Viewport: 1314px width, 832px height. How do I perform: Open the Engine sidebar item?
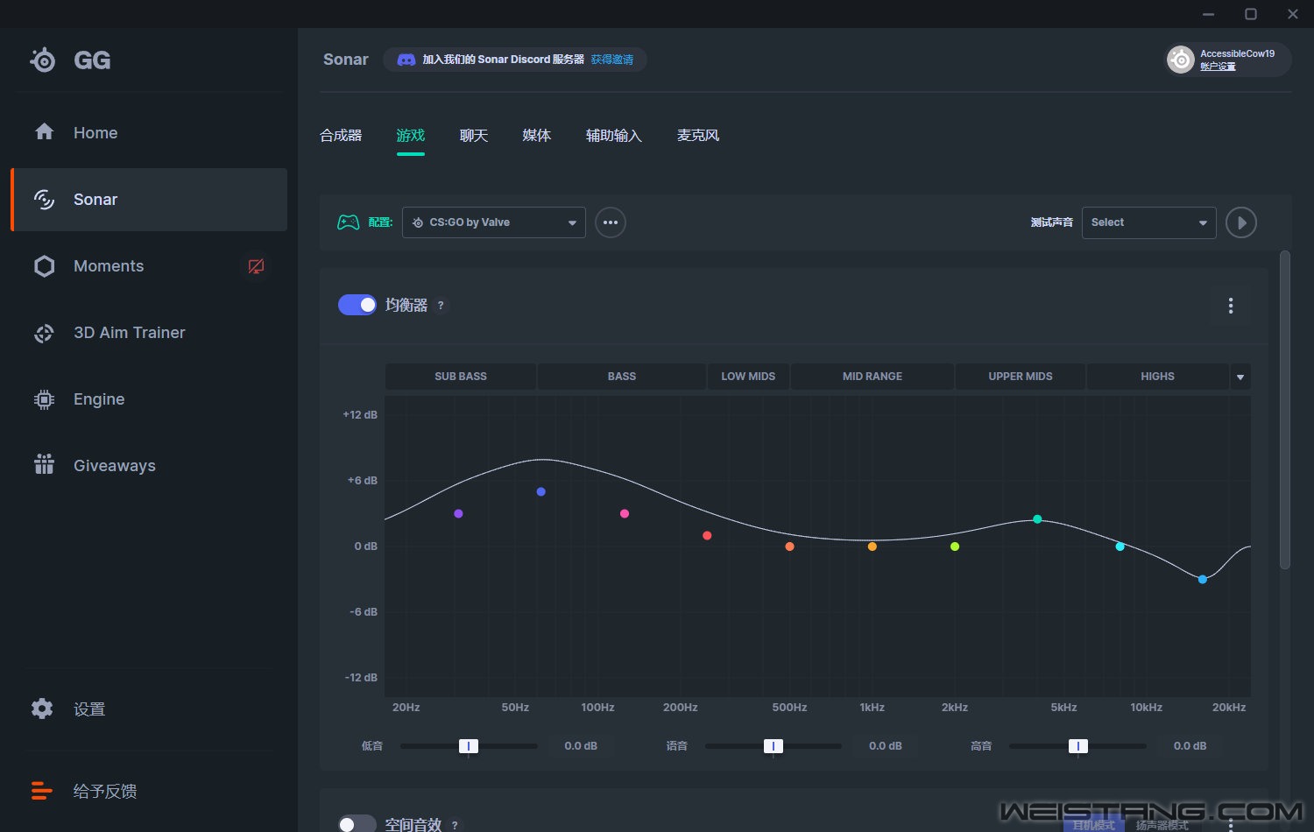click(x=149, y=399)
